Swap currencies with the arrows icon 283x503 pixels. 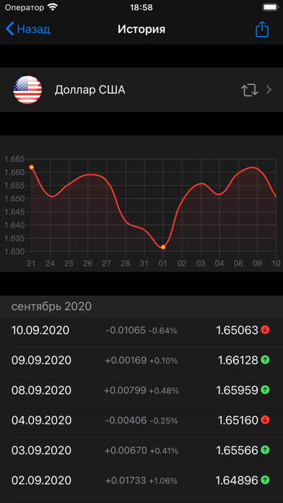point(249,90)
